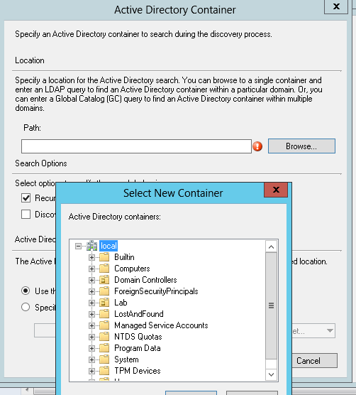The image size is (356, 395).
Task: Click the Computers folder icon
Action: click(x=104, y=269)
